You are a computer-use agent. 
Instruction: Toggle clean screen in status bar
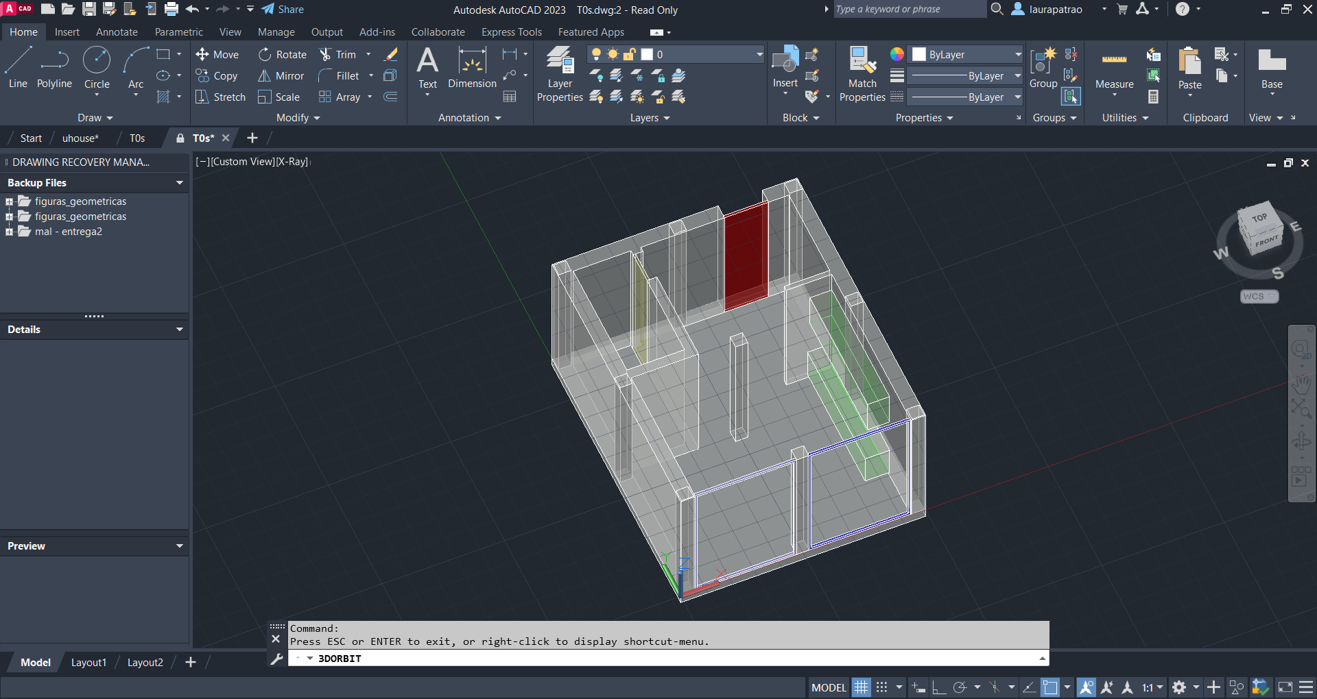coord(1285,687)
